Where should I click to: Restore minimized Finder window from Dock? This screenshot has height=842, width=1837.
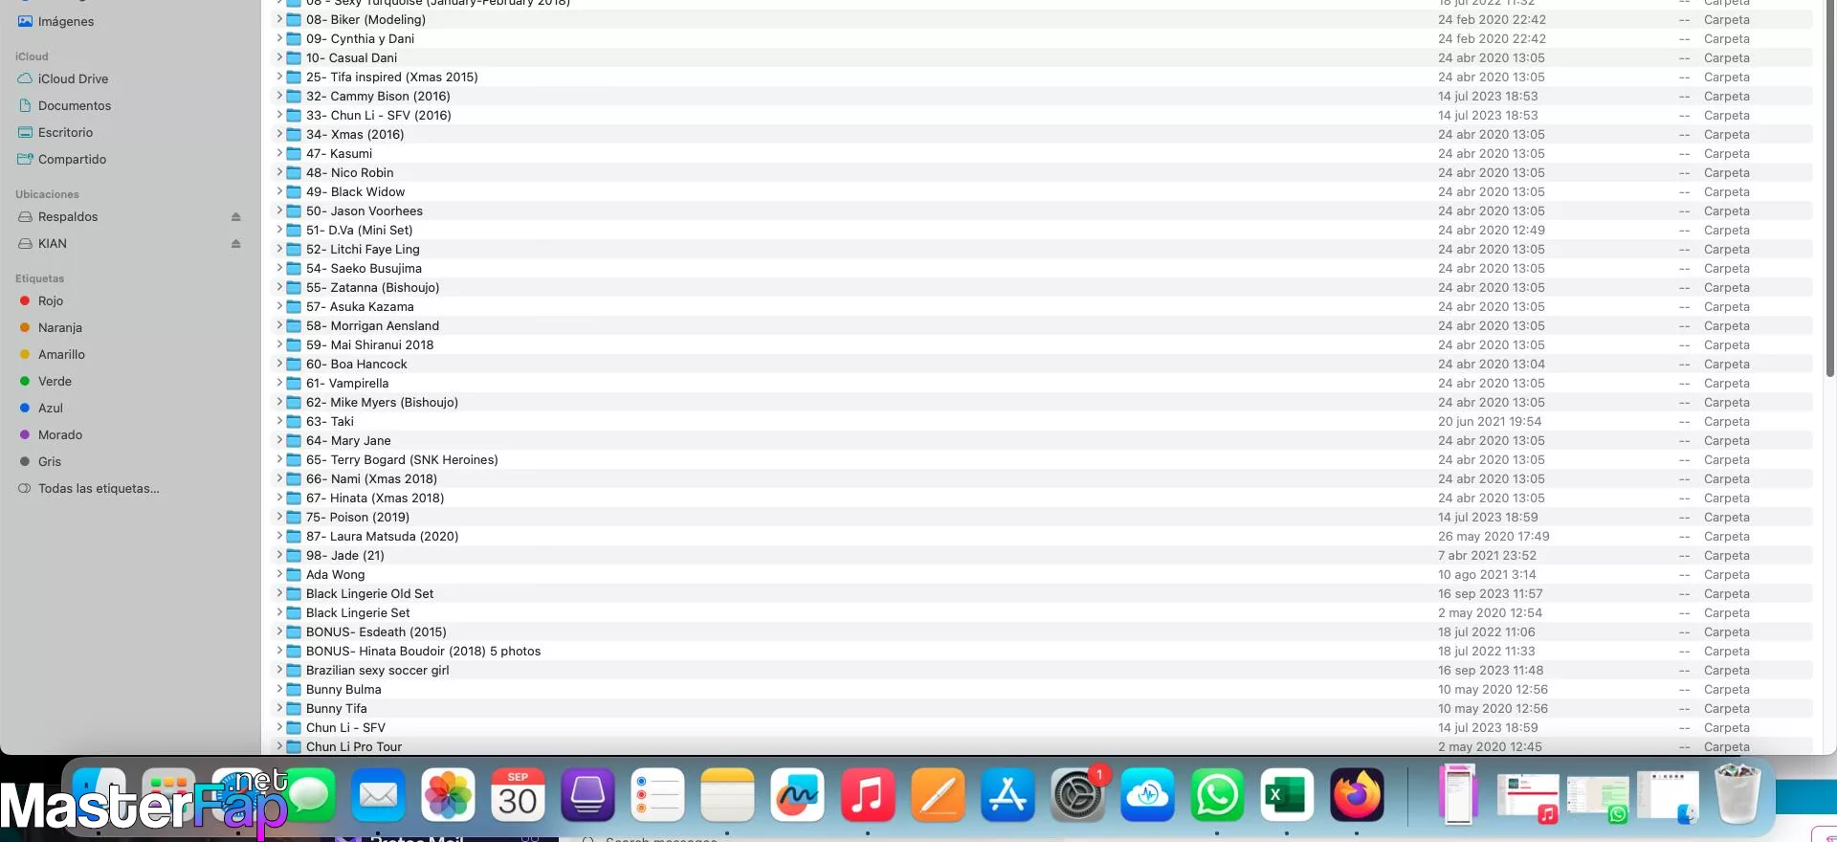click(1668, 797)
